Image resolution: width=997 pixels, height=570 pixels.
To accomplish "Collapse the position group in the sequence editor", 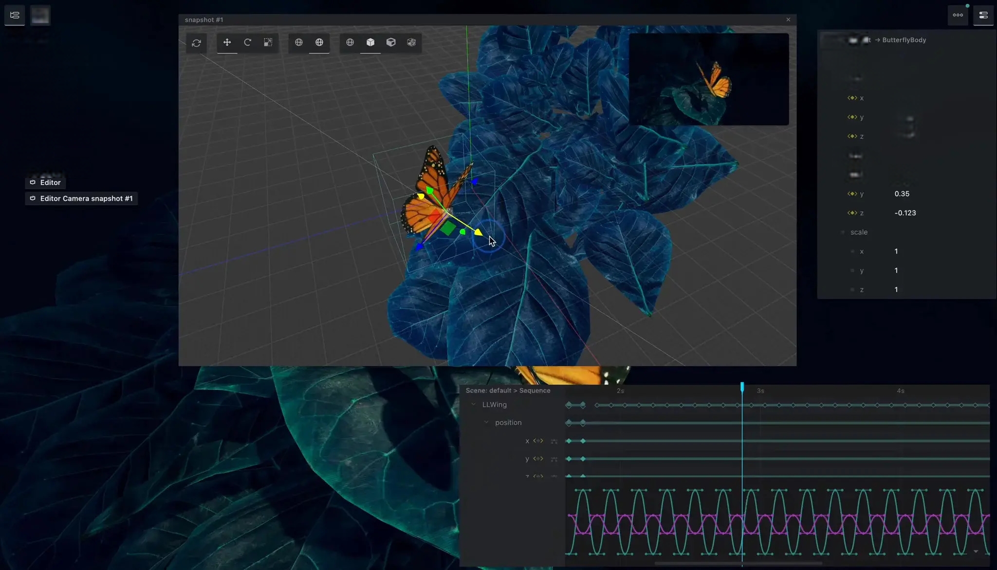I will (486, 422).
